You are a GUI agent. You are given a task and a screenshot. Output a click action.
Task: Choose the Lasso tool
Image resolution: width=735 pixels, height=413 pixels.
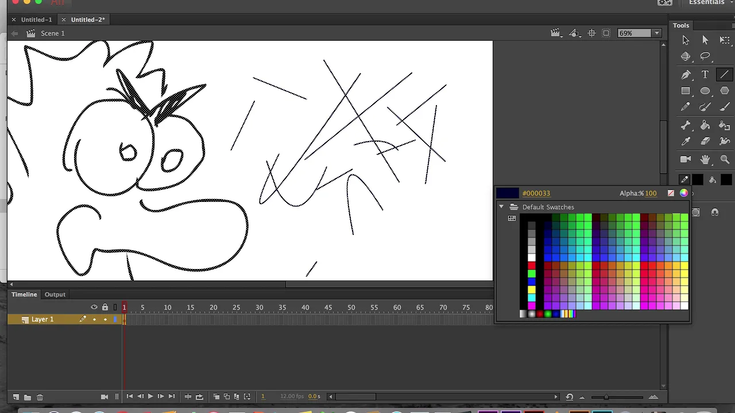pyautogui.click(x=705, y=56)
